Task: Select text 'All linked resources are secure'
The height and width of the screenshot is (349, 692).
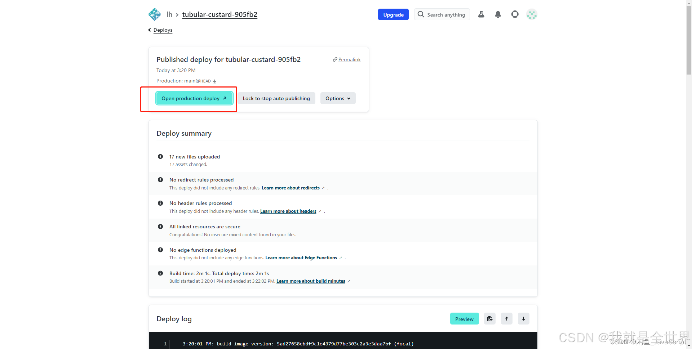Action: (205, 227)
